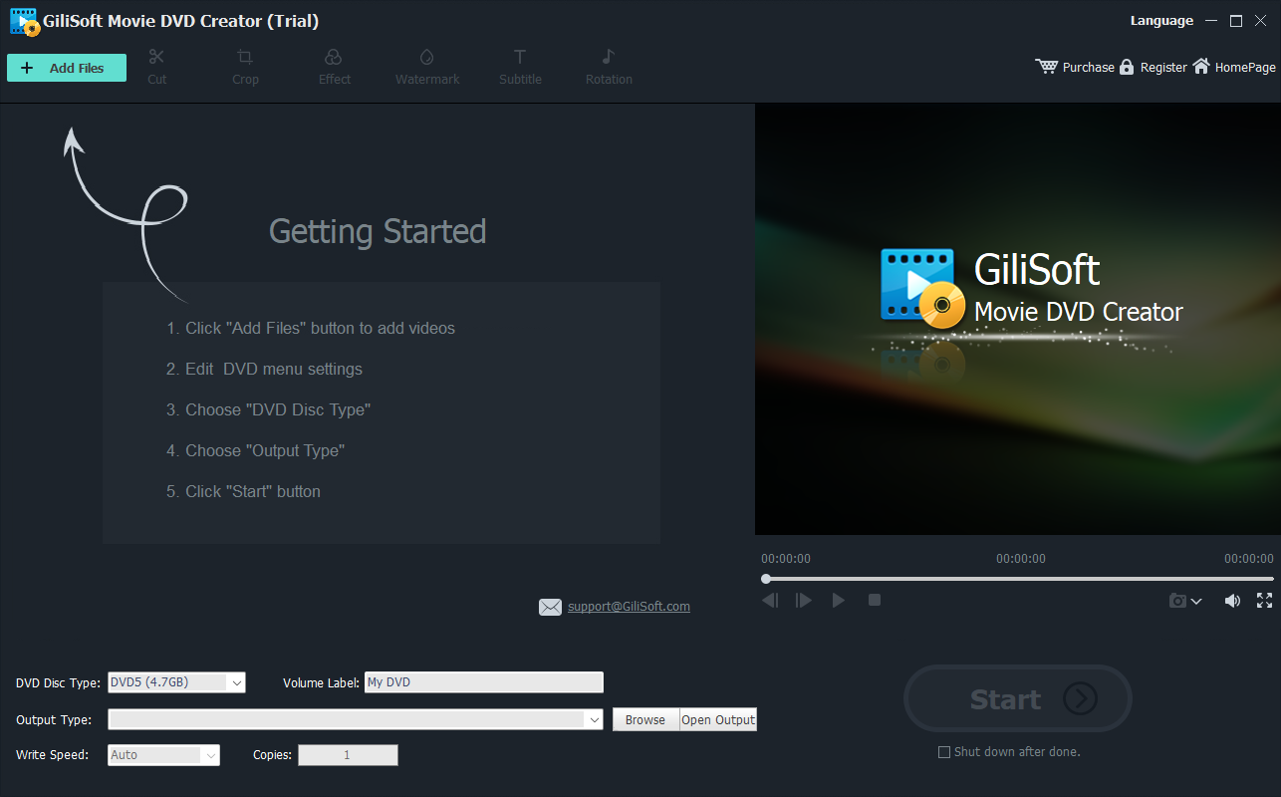The image size is (1281, 797).
Task: Click the Volume Label input field
Action: [484, 682]
